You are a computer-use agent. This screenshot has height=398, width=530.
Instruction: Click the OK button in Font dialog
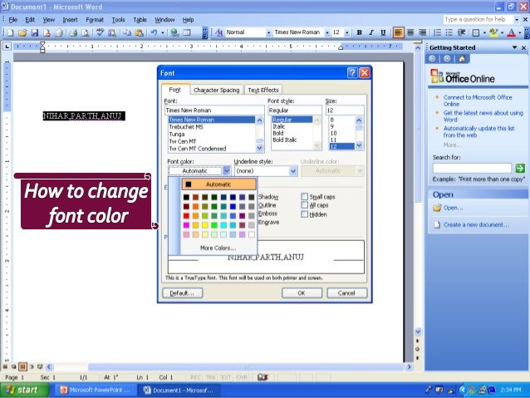[x=302, y=292]
